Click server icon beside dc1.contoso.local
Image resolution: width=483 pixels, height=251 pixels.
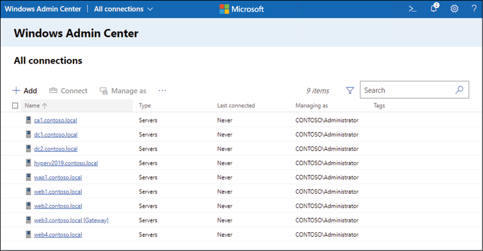coord(29,134)
